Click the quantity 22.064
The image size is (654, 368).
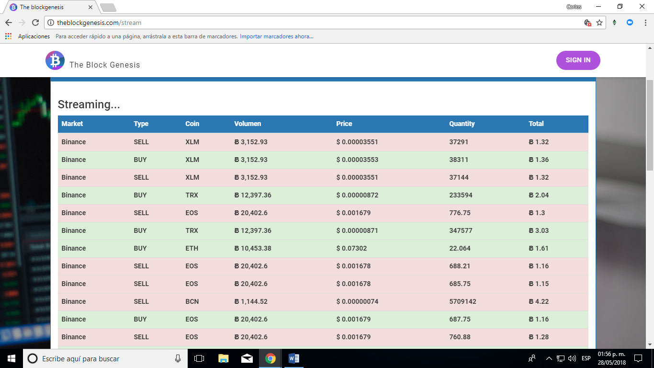pyautogui.click(x=460, y=248)
